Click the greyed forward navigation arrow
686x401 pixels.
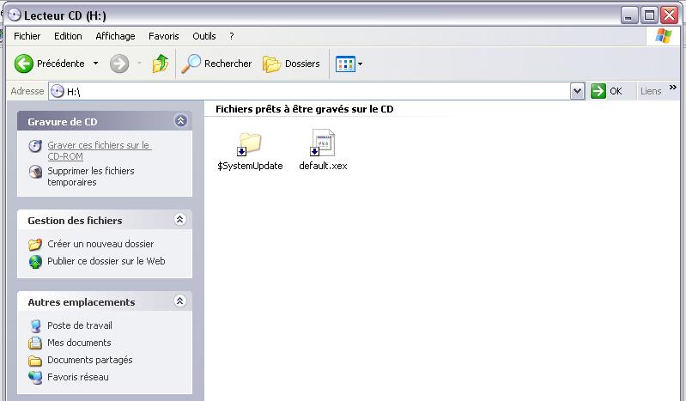119,64
